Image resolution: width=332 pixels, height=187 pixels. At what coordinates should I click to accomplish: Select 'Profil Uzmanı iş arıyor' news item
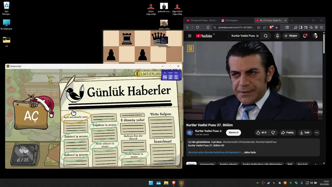point(134,155)
